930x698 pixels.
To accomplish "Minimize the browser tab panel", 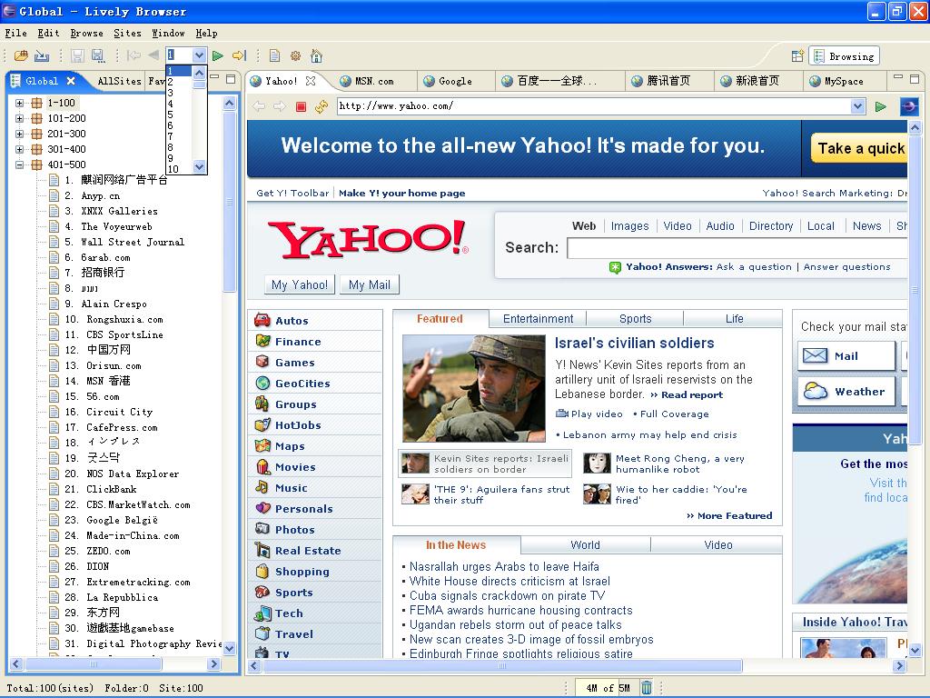I will (898, 77).
